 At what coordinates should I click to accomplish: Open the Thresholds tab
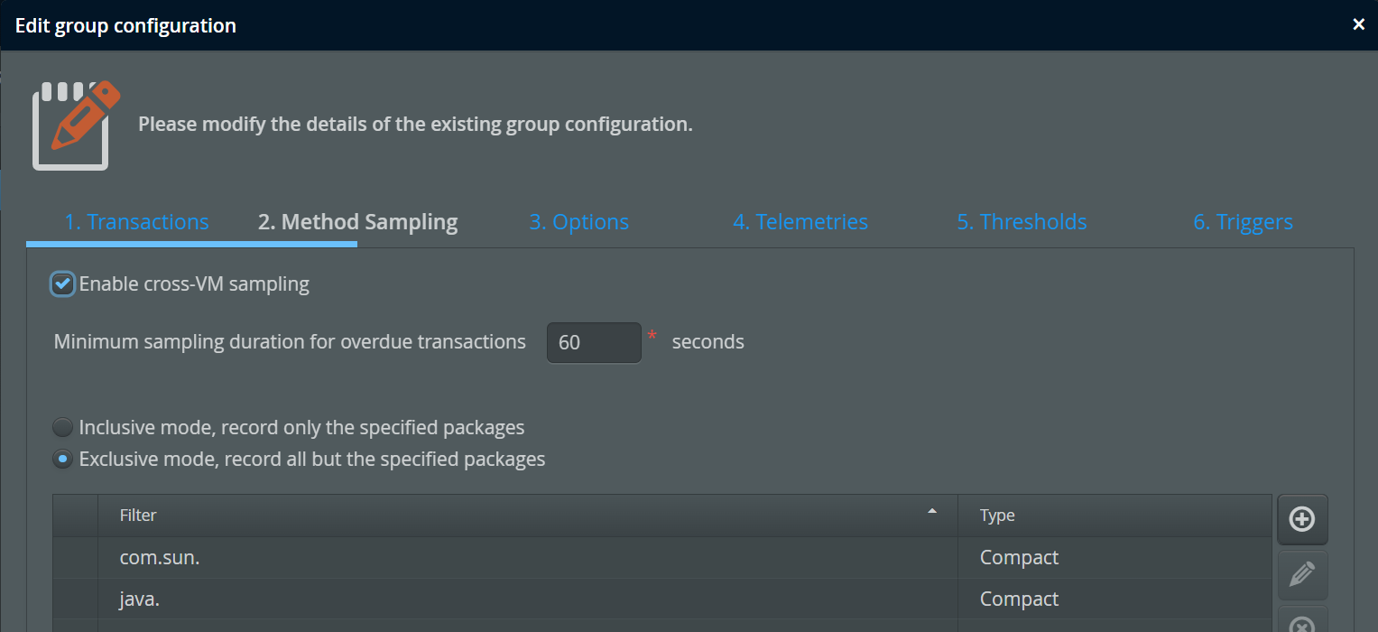[x=1022, y=222]
